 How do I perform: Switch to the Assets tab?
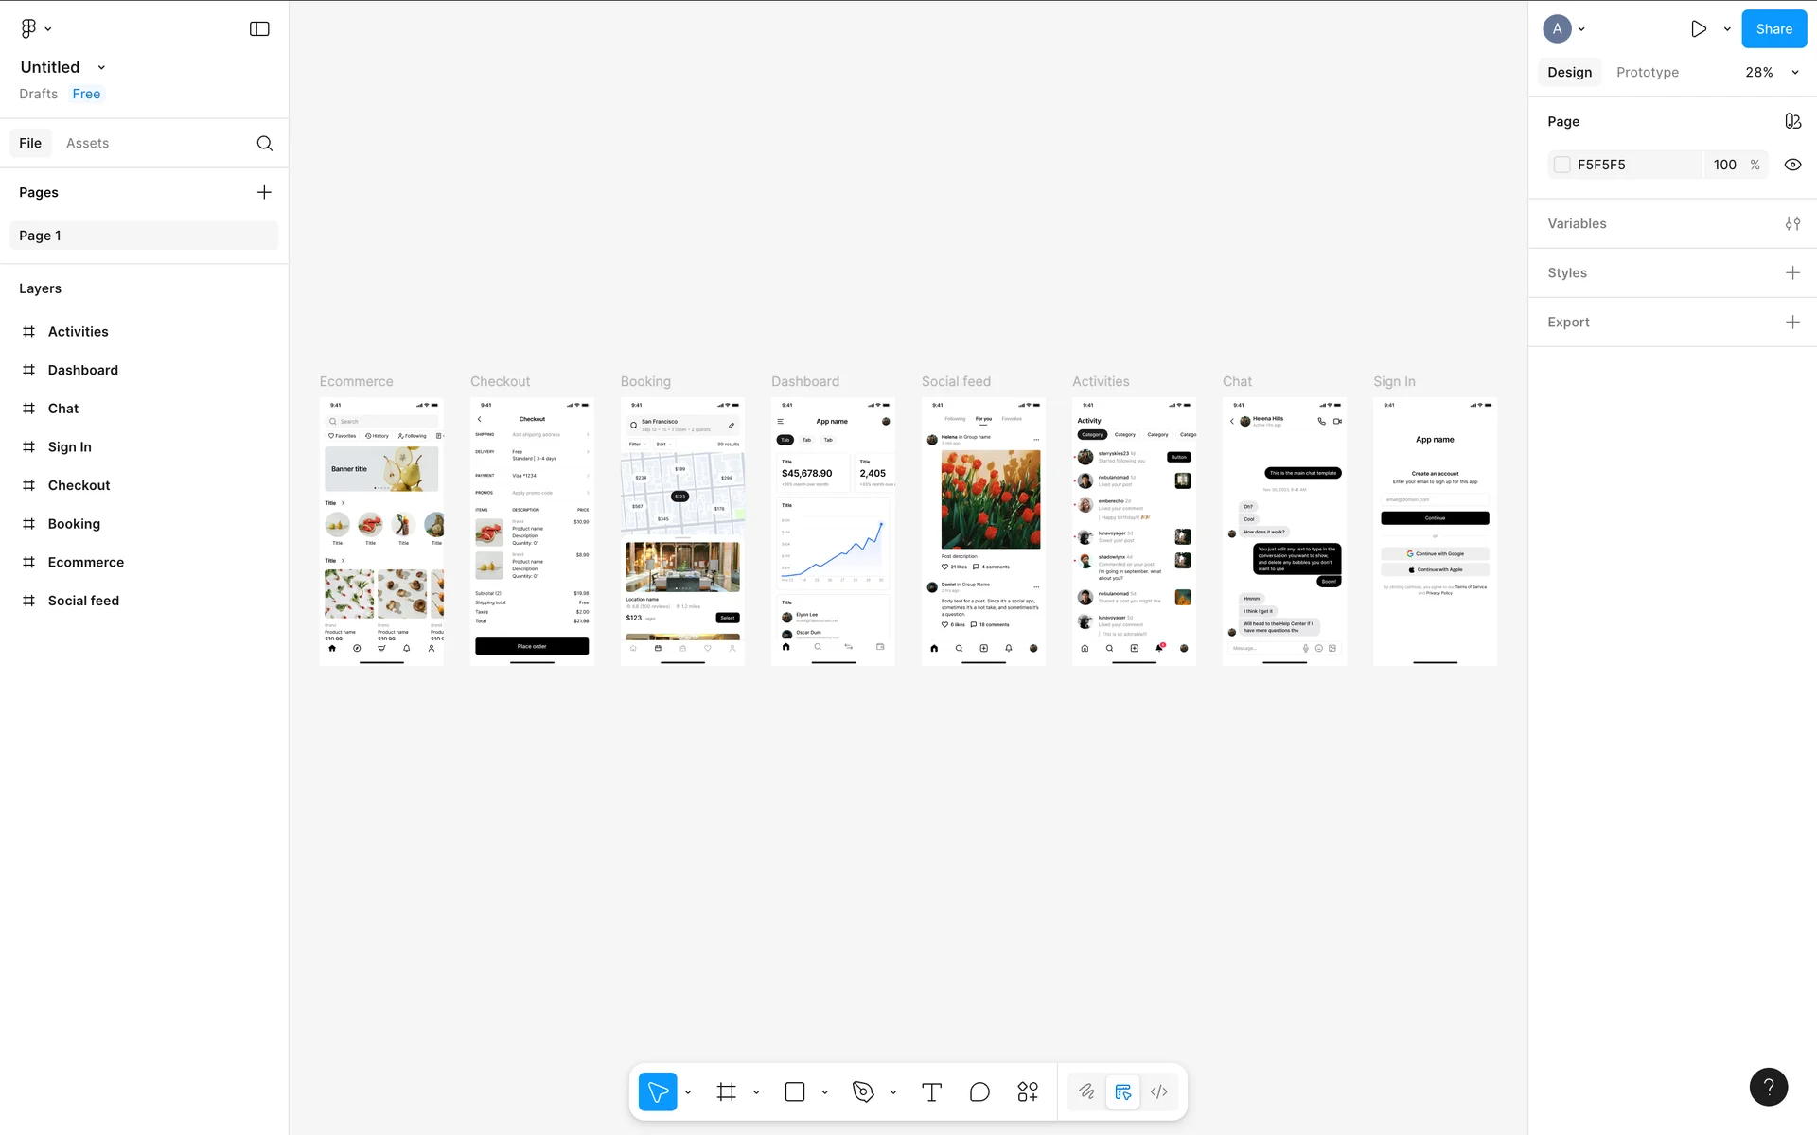87,143
